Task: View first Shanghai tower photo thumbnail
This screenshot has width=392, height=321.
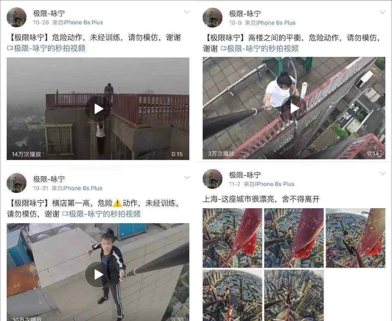Action: [x=232, y=238]
